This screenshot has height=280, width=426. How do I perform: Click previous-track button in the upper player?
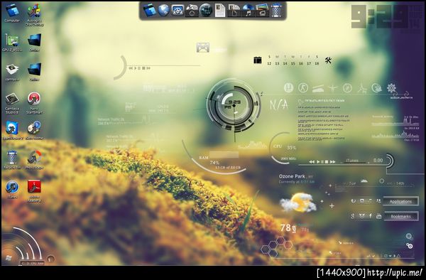[x=131, y=68]
